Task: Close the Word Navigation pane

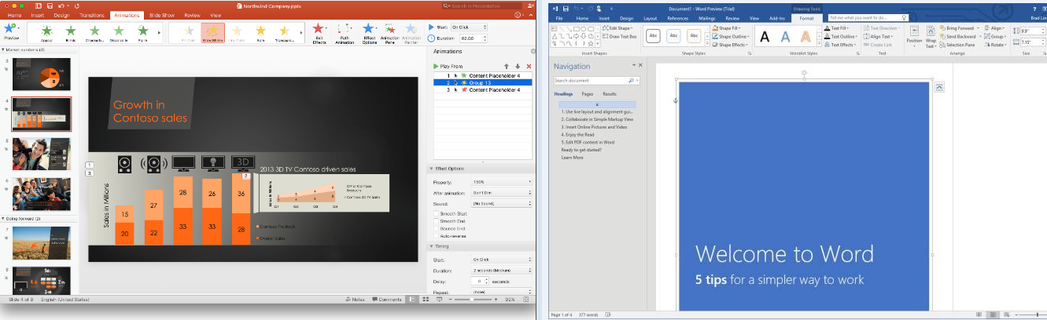Action: click(x=640, y=65)
